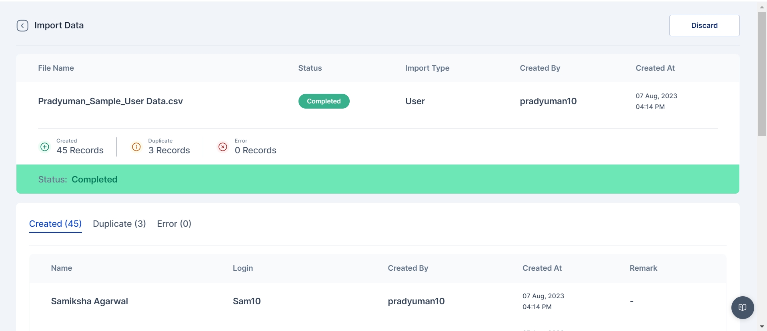The image size is (767, 331).
Task: Click the green plus Created records icon
Action: 45,147
